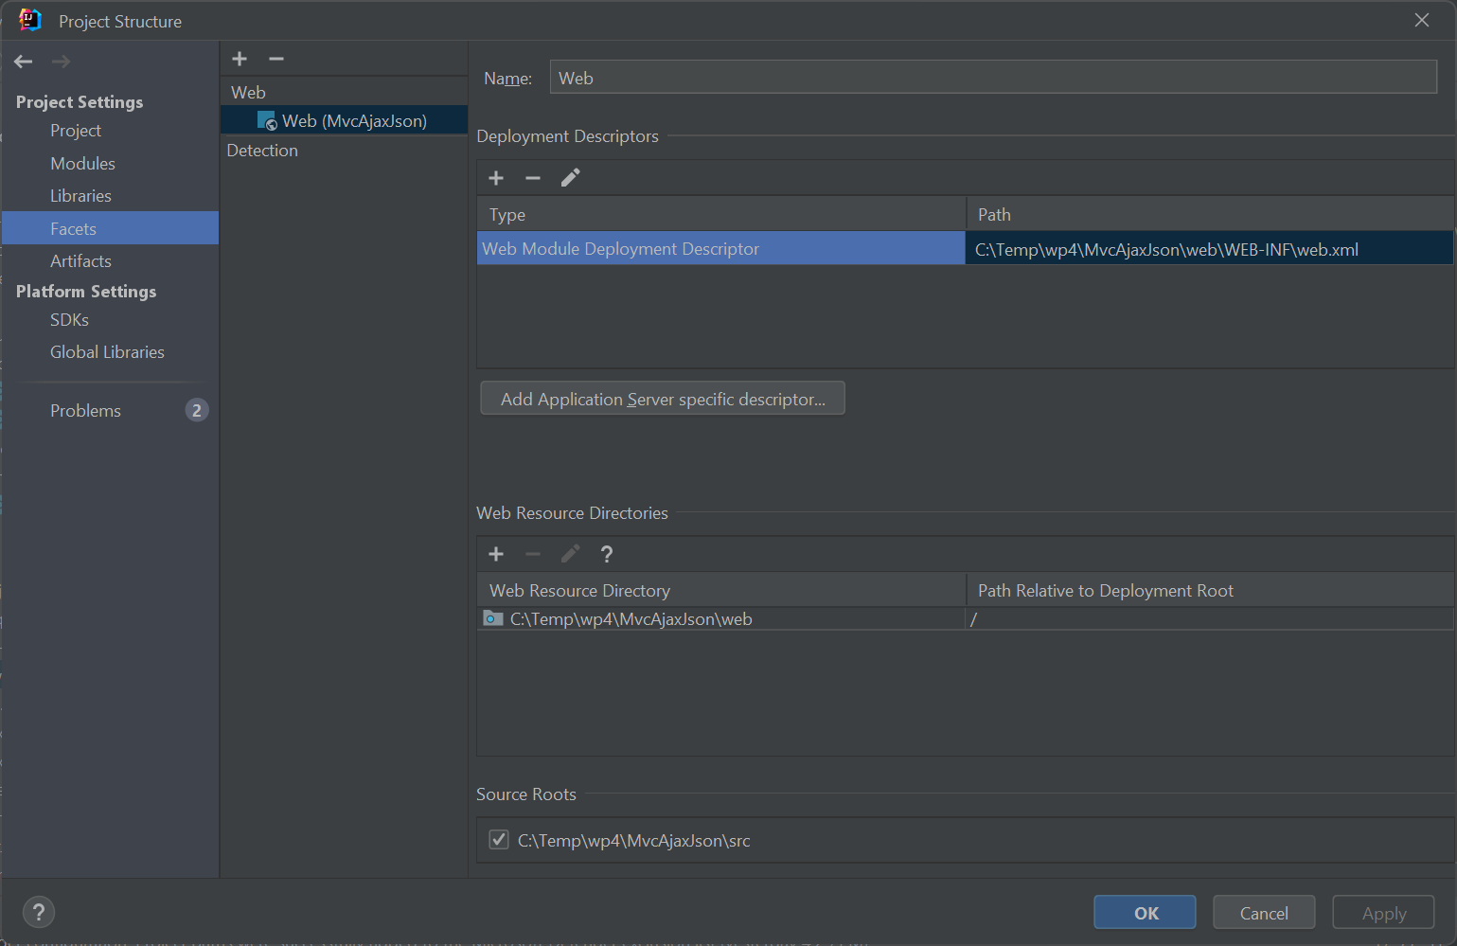Add a new facet with plus icon
The height and width of the screenshot is (946, 1457).
pyautogui.click(x=240, y=59)
